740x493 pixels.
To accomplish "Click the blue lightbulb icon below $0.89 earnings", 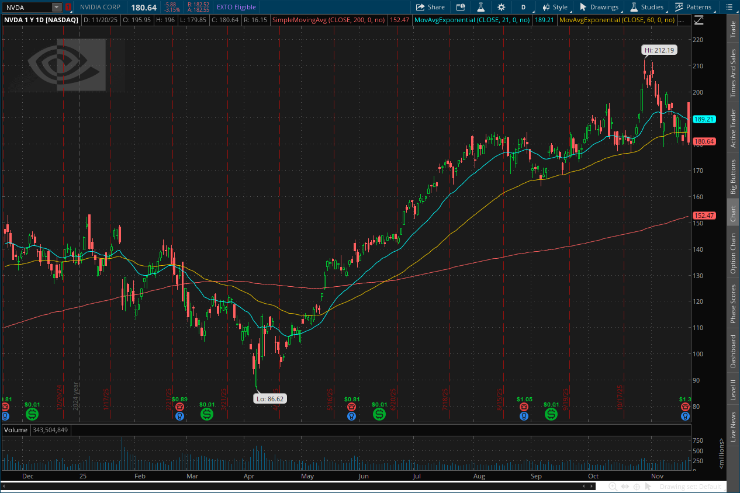I will (x=179, y=416).
